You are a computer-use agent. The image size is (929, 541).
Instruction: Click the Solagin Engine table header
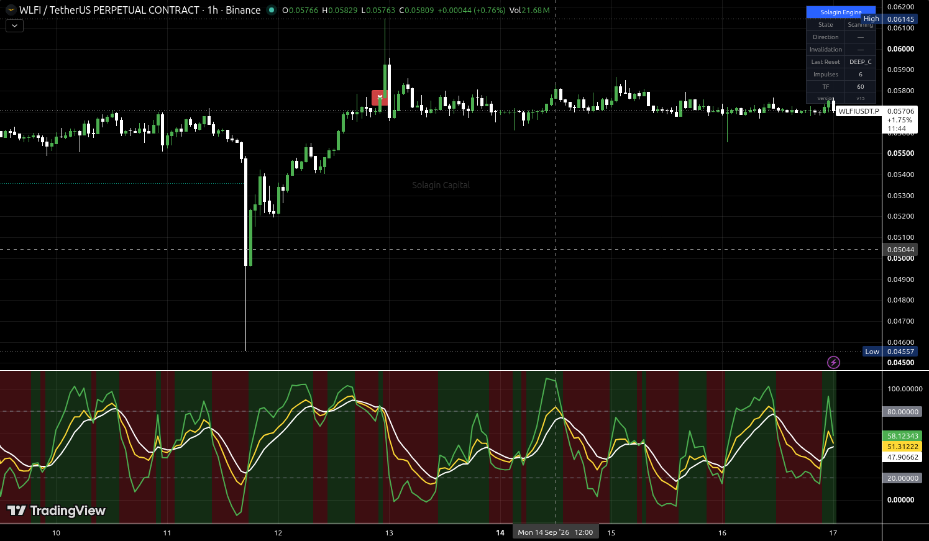(x=841, y=12)
